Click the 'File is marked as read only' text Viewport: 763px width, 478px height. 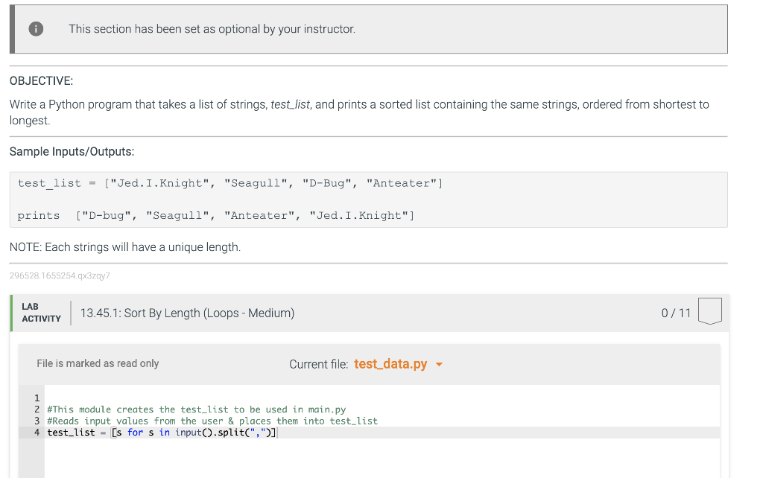(x=98, y=363)
